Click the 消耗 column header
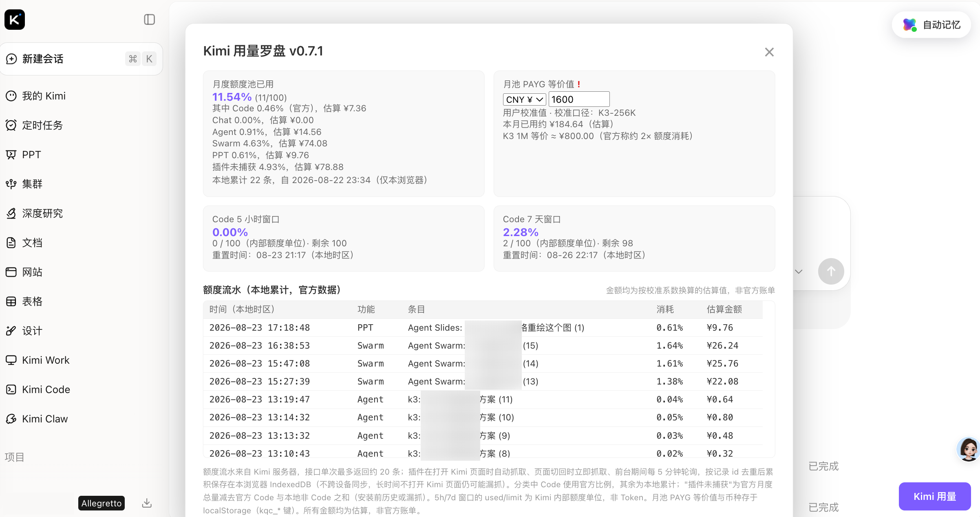Viewport: 980px width, 517px height. point(665,309)
